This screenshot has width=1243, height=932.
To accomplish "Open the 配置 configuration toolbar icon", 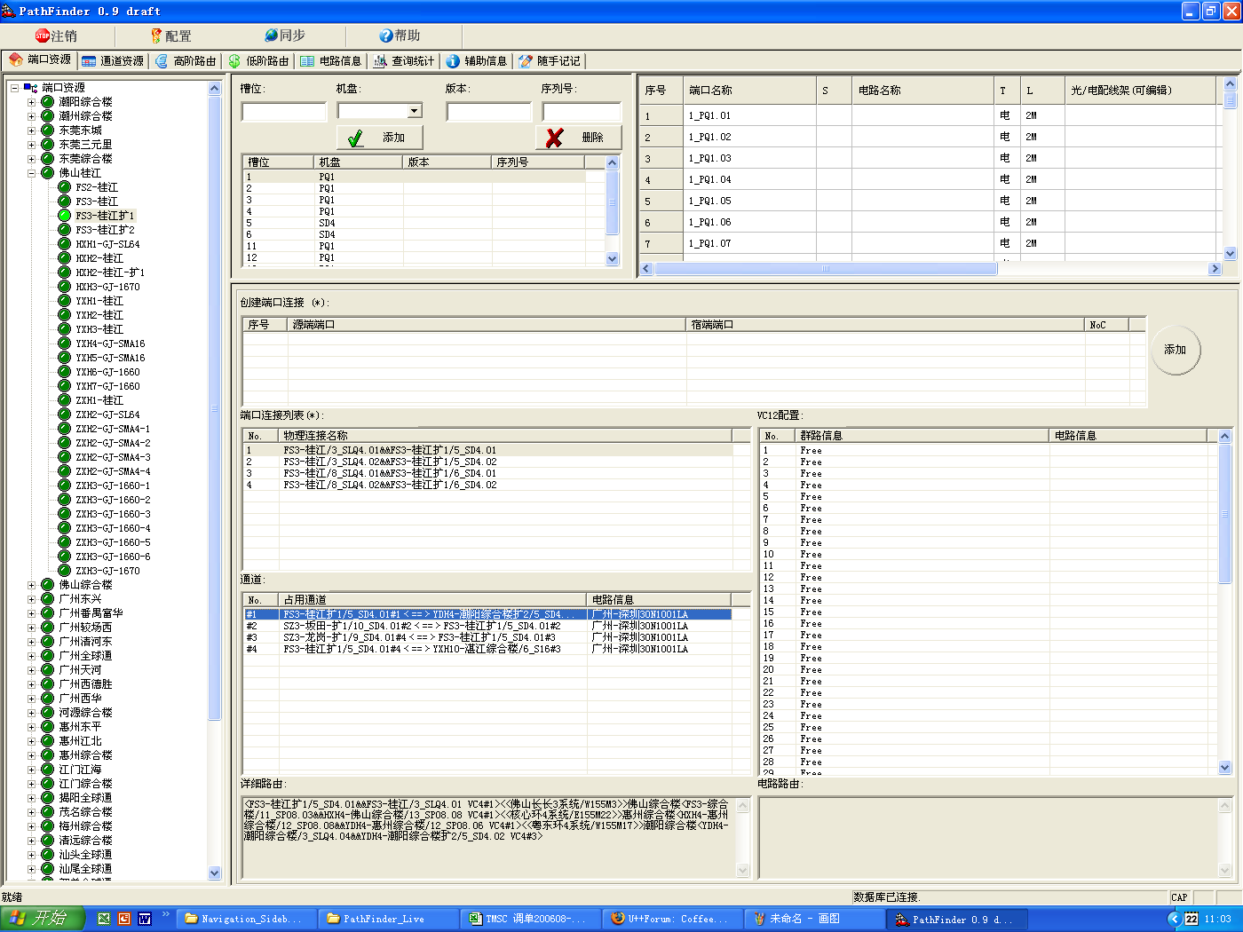I will tap(156, 36).
